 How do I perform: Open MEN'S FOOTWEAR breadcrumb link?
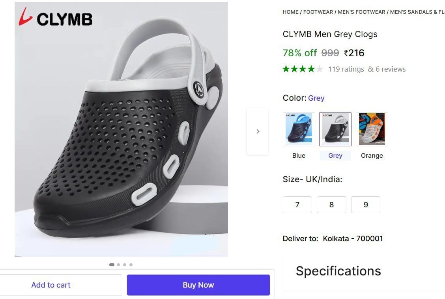pos(361,12)
